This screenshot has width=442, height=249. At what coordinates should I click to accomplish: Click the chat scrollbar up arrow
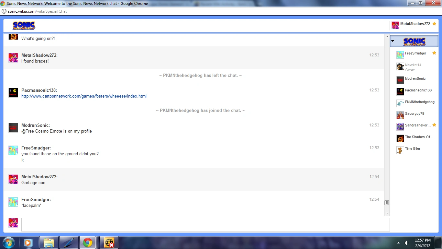387,37
